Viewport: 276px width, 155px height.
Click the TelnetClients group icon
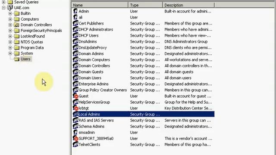point(75,145)
